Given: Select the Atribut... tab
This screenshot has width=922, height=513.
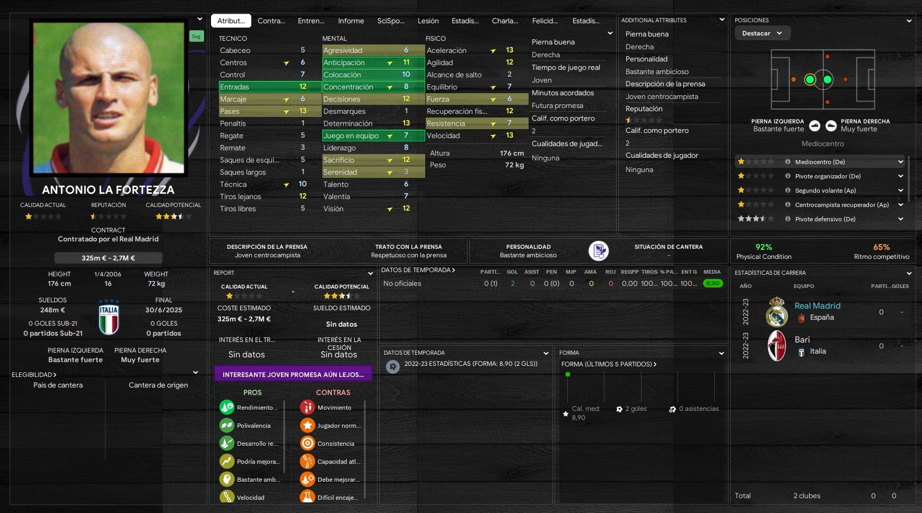Looking at the screenshot, I should tap(231, 21).
